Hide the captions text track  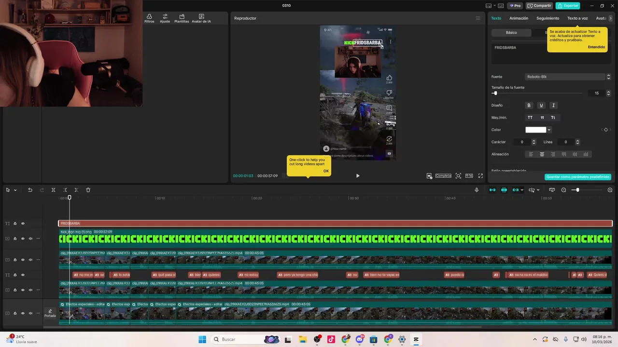(x=23, y=275)
